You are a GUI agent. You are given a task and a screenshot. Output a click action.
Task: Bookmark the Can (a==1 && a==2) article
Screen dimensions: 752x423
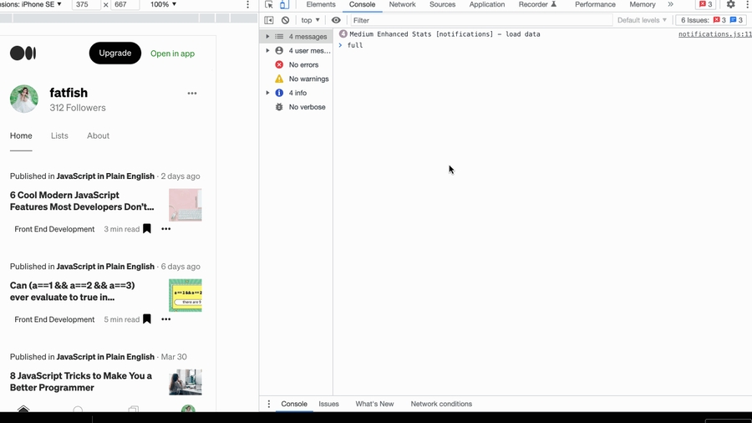(x=147, y=319)
